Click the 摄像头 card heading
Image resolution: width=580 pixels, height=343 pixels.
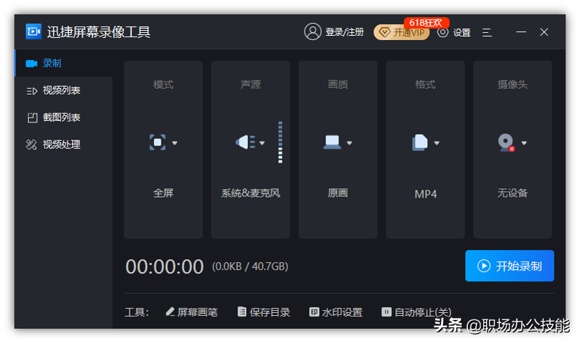click(513, 84)
